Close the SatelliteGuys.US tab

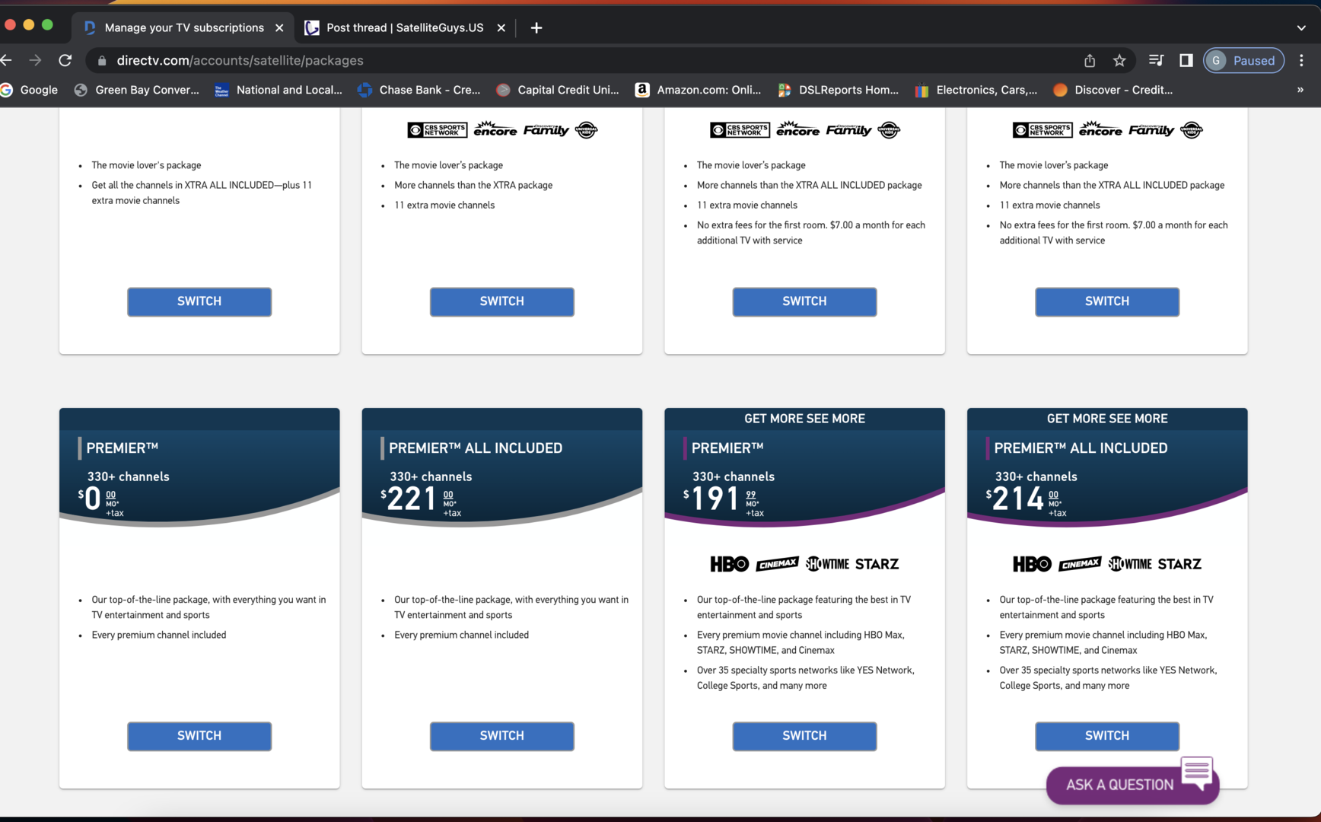click(x=501, y=27)
